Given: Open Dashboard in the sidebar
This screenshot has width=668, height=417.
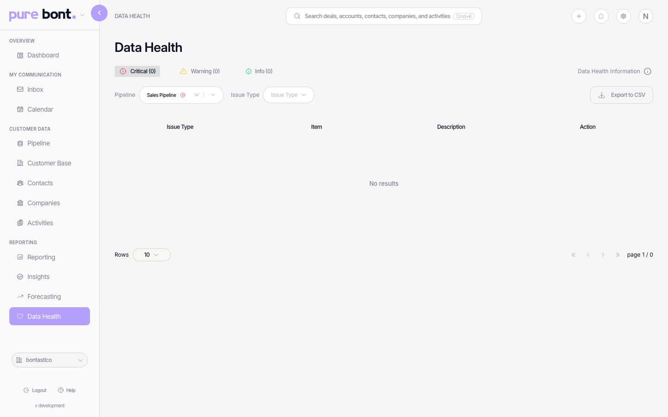Looking at the screenshot, I should 50,55.
